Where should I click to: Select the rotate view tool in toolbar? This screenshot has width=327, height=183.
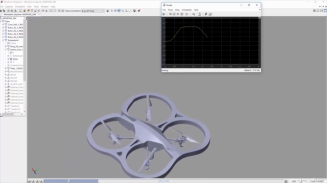[115, 11]
